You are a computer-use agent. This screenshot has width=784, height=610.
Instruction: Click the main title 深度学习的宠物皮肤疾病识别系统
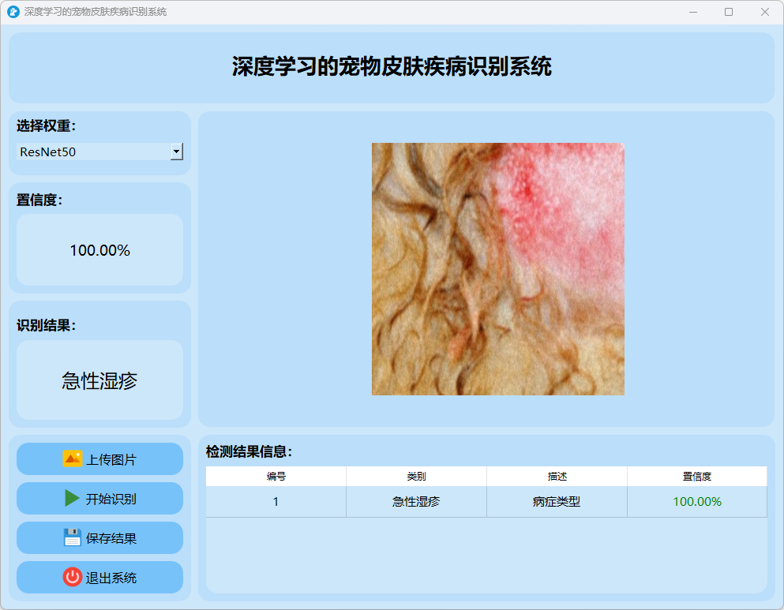click(392, 66)
